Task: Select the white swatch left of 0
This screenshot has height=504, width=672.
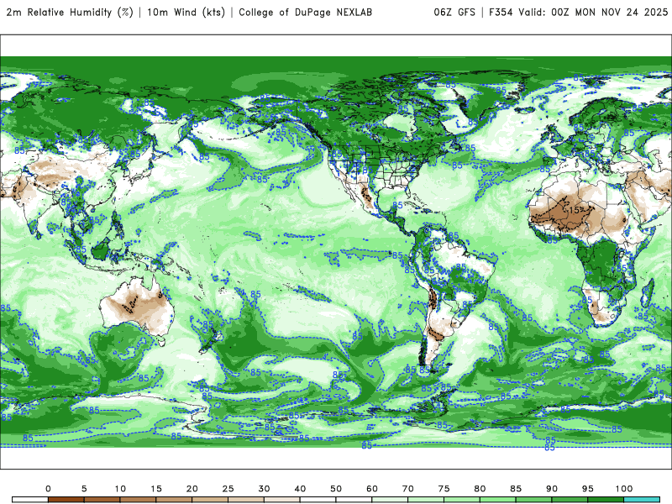Action: 30,500
